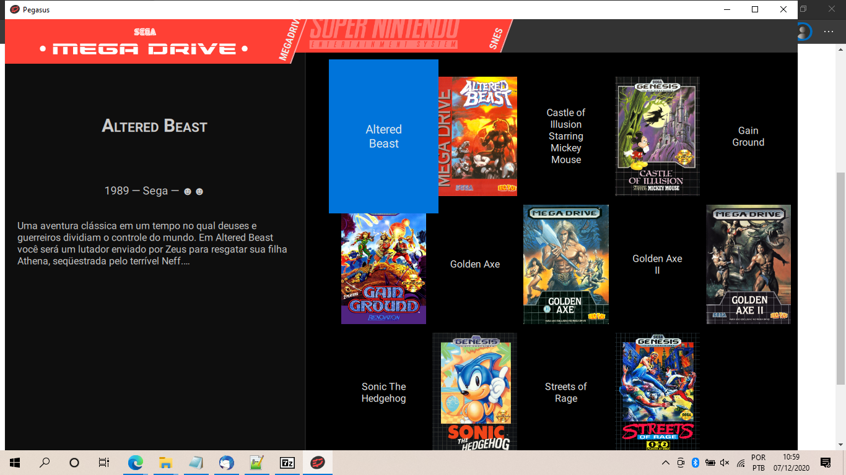Screen dimensions: 846x475
Task: Open Castle of Illusion Starring Mickey Mouse cover
Action: tap(657, 136)
